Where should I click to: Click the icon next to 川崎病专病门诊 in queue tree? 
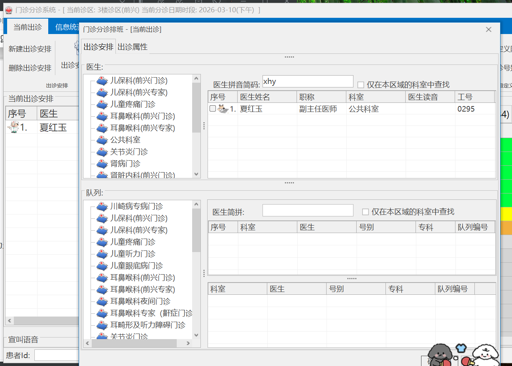point(102,207)
